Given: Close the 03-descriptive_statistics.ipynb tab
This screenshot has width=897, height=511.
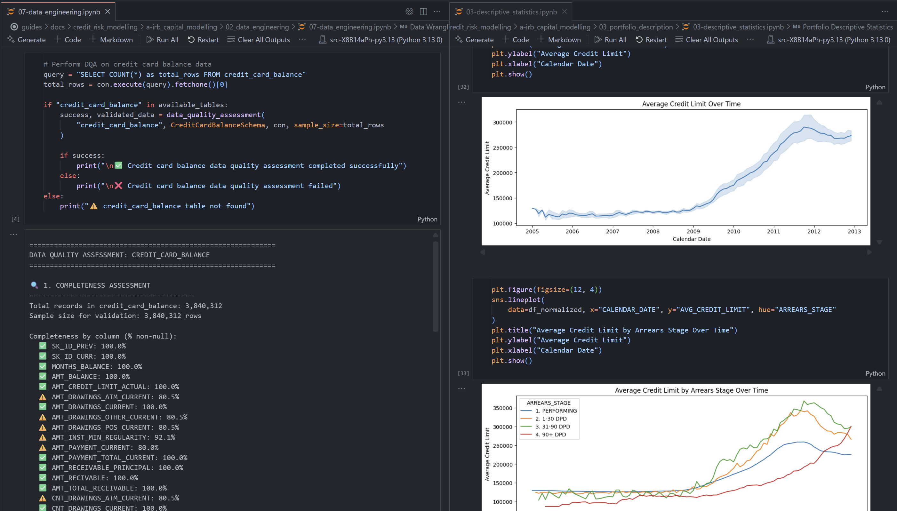Looking at the screenshot, I should point(564,12).
